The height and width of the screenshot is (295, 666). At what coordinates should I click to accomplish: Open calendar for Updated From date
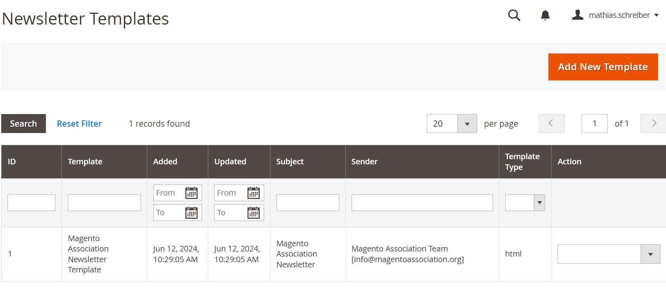click(253, 193)
